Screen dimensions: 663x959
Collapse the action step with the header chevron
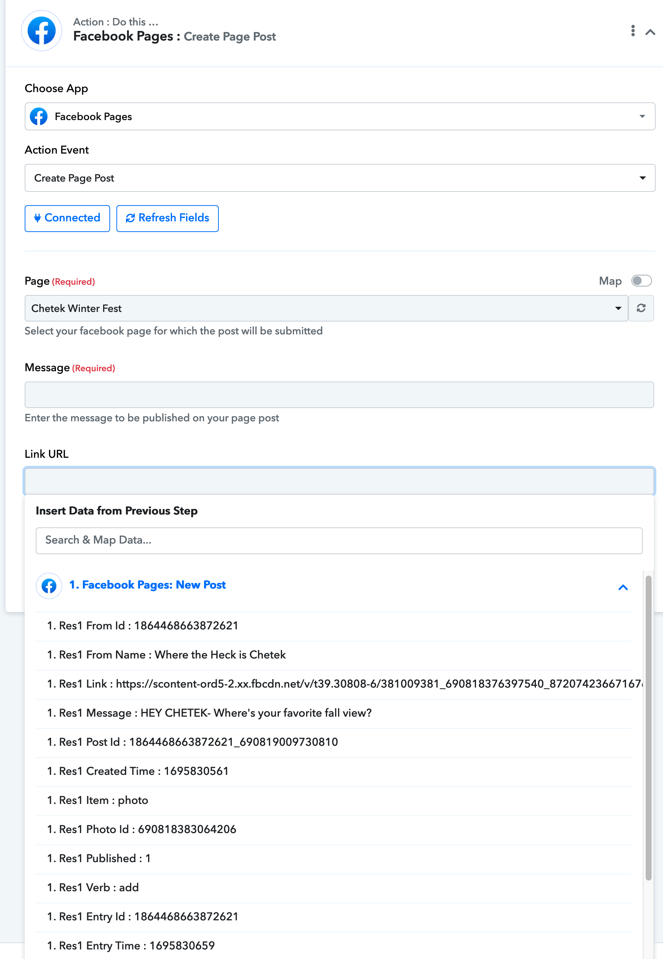click(x=650, y=32)
